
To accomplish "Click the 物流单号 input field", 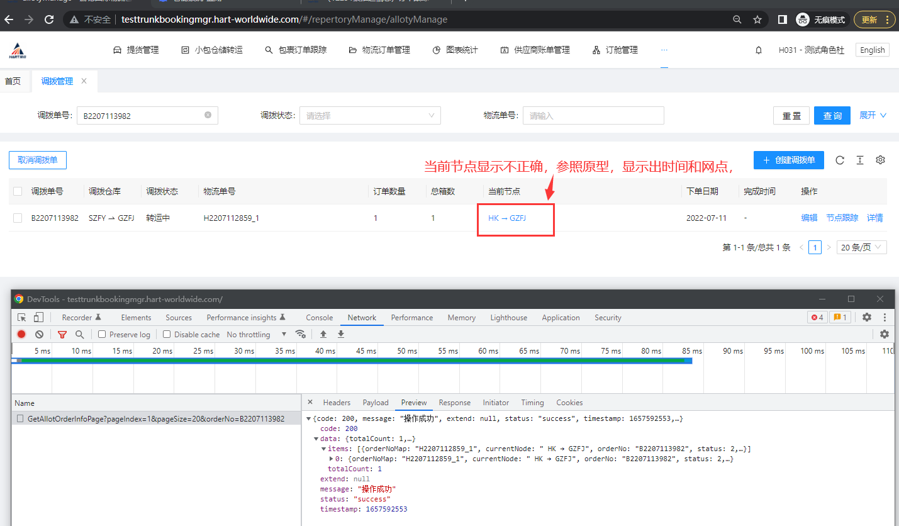I will point(593,116).
